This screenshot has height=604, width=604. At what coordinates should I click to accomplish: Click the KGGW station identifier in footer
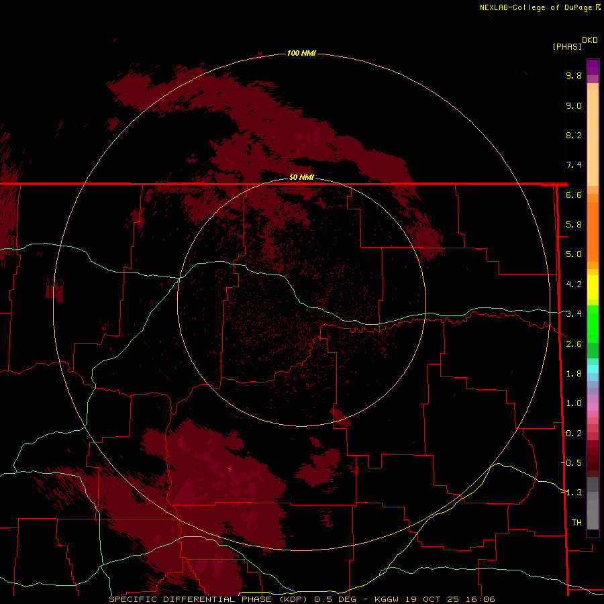point(387,599)
